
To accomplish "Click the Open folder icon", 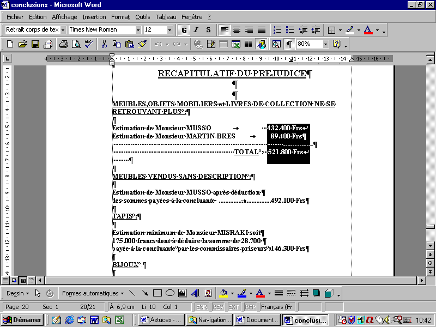I will [22, 44].
